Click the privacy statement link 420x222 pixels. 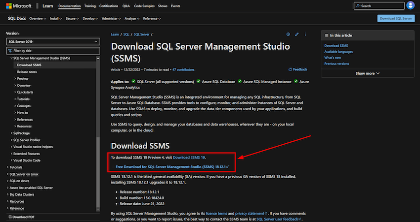point(251,214)
